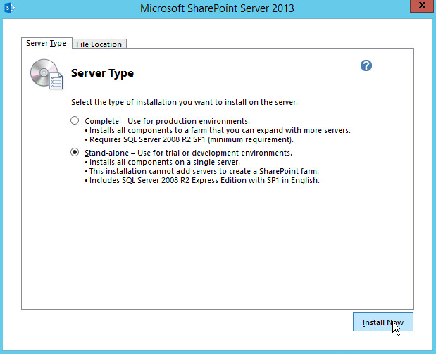Open the File Location tab
The image size is (436, 354).
(99, 44)
